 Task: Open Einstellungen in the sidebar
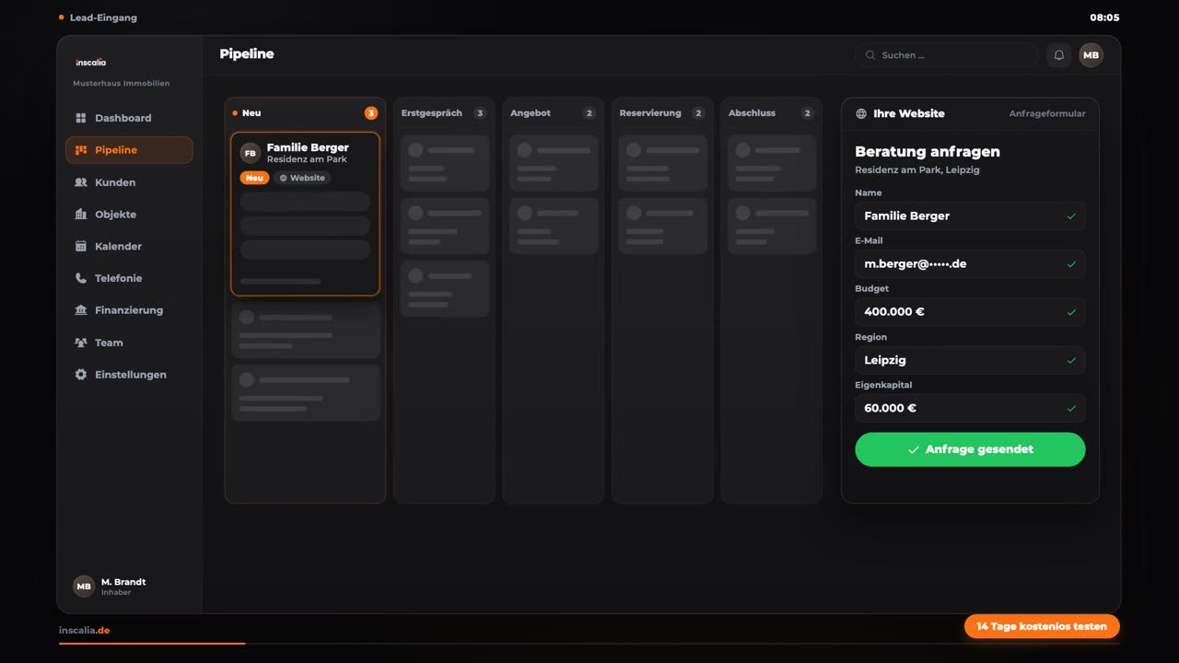[129, 375]
